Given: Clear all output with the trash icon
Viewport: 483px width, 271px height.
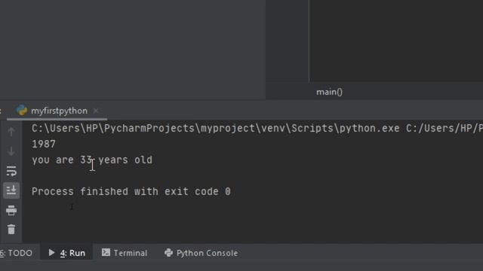Looking at the screenshot, I should (11, 229).
